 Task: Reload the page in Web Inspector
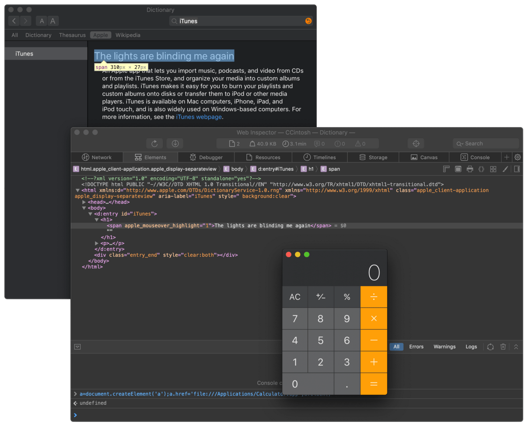click(x=154, y=144)
